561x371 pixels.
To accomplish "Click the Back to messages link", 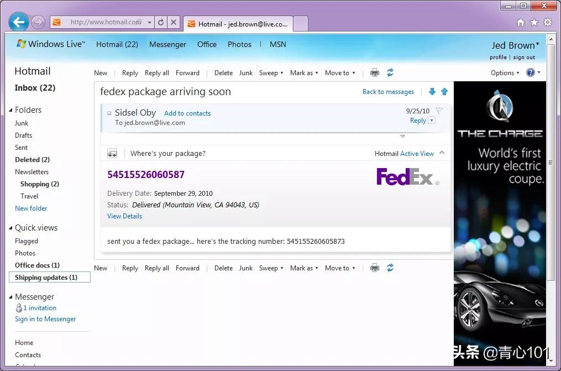I will pos(388,92).
